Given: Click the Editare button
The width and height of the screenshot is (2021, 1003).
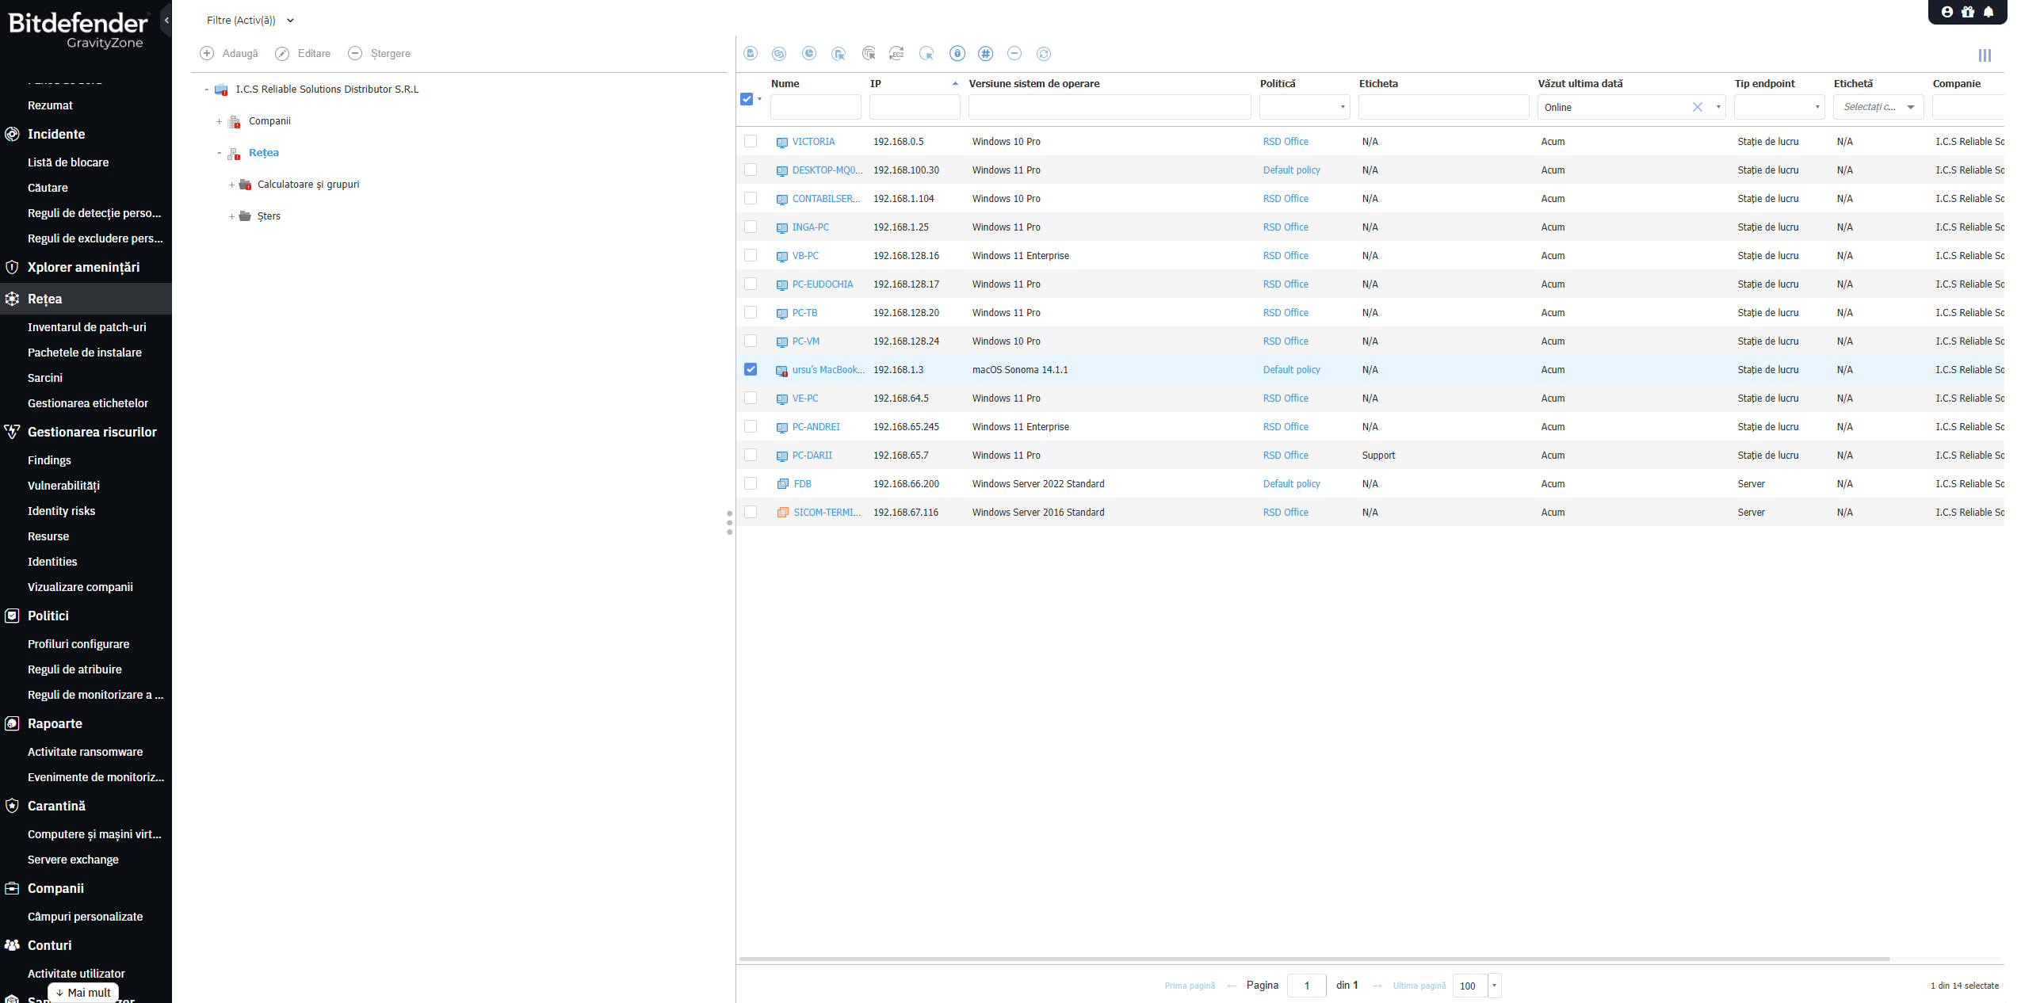Looking at the screenshot, I should pyautogui.click(x=303, y=53).
